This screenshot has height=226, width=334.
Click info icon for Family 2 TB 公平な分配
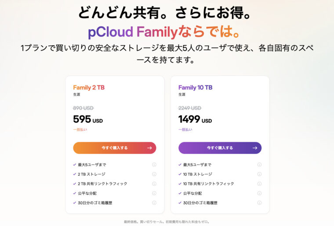(x=154, y=193)
